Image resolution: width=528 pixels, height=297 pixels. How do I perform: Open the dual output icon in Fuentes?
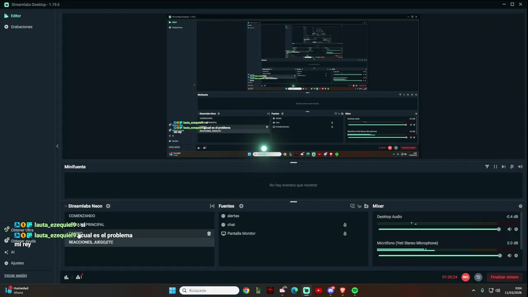click(352, 206)
